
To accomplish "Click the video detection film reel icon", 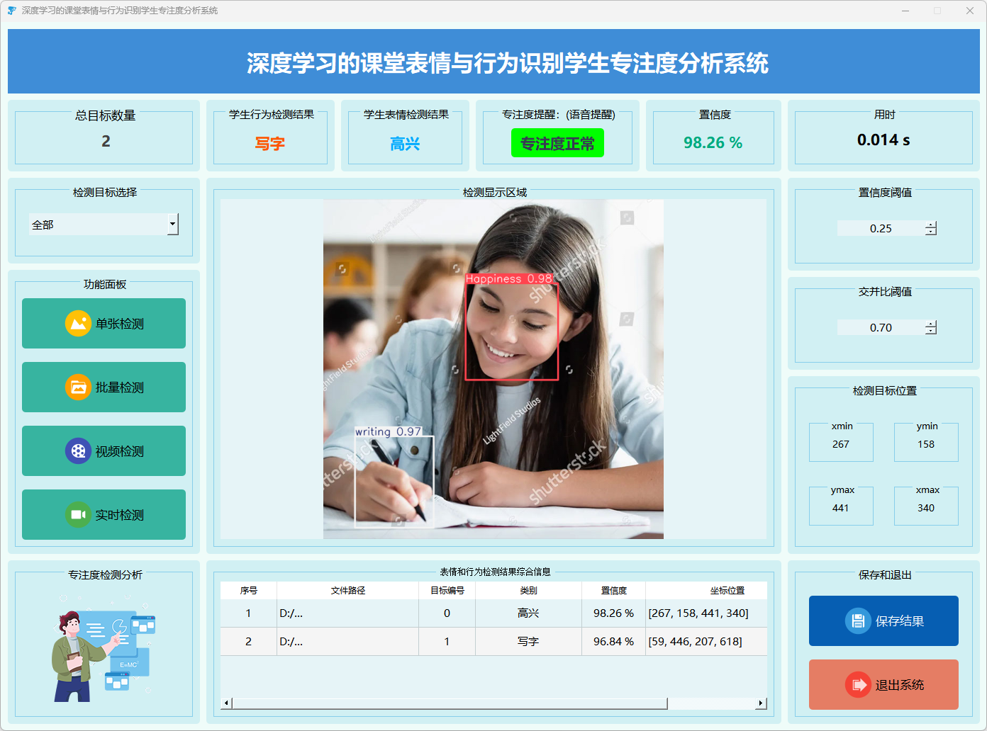I will coord(78,451).
